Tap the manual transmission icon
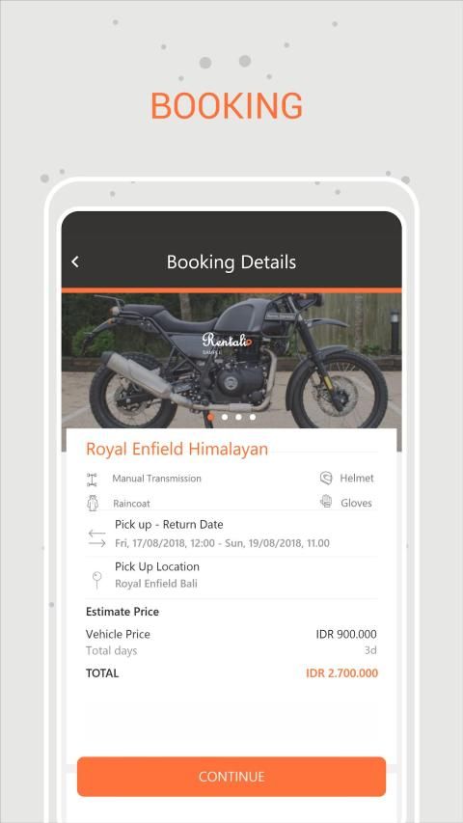The height and width of the screenshot is (823, 463). (x=92, y=480)
